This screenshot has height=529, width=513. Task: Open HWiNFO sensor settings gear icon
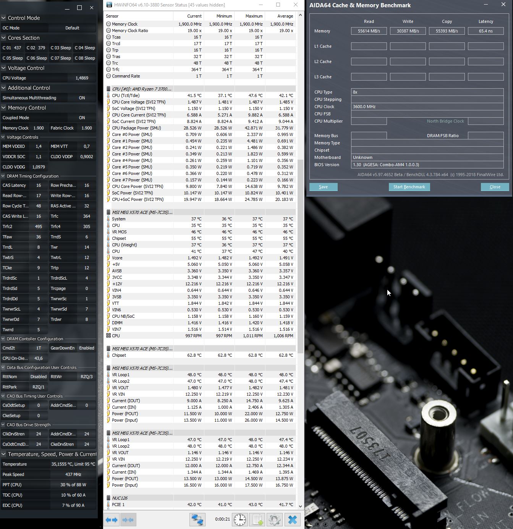point(275,520)
